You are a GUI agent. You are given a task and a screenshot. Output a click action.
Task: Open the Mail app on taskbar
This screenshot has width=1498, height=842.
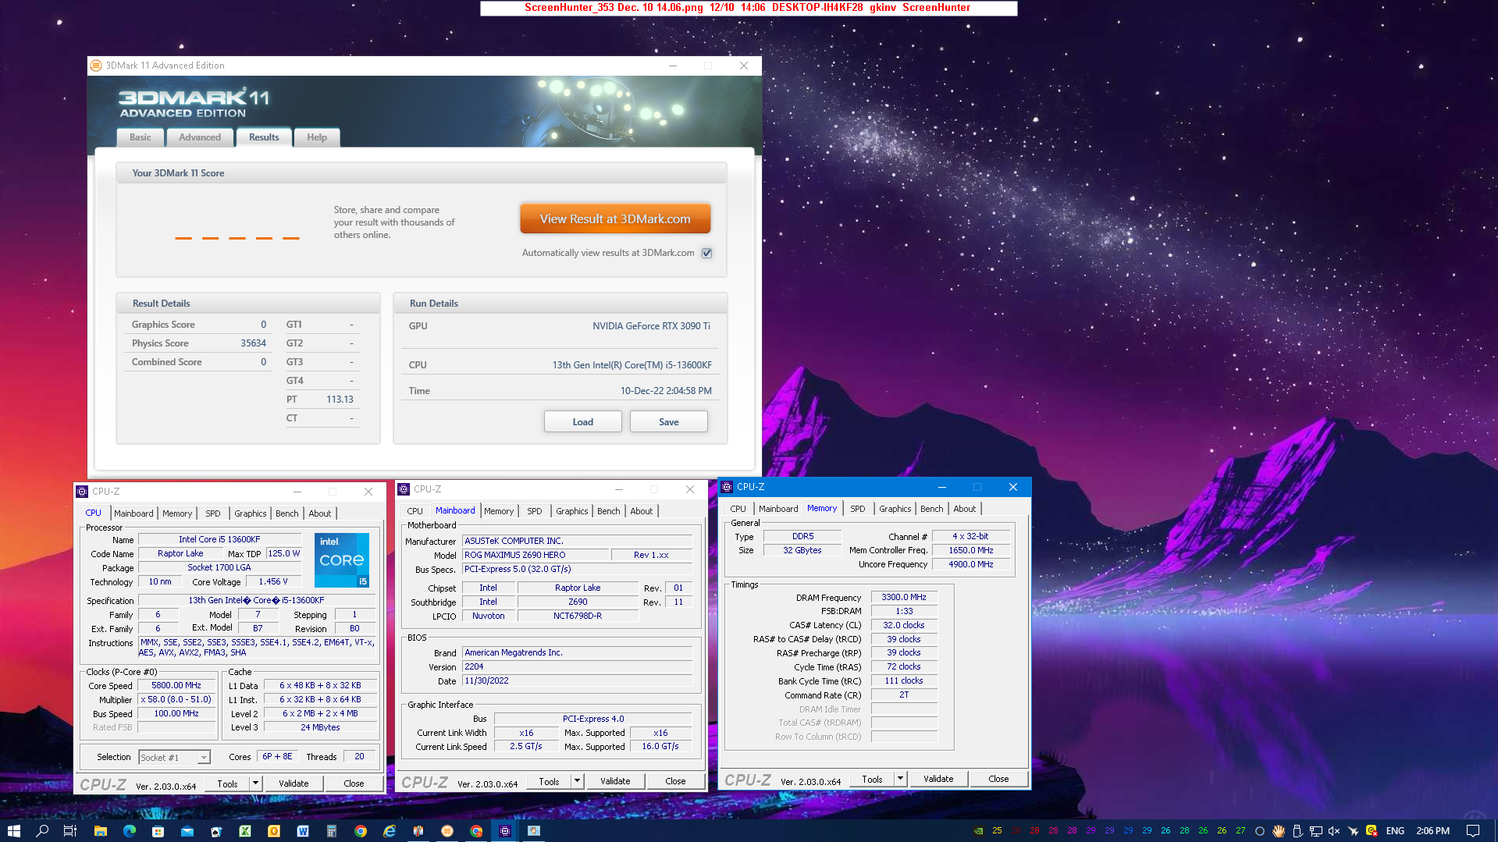click(x=187, y=830)
